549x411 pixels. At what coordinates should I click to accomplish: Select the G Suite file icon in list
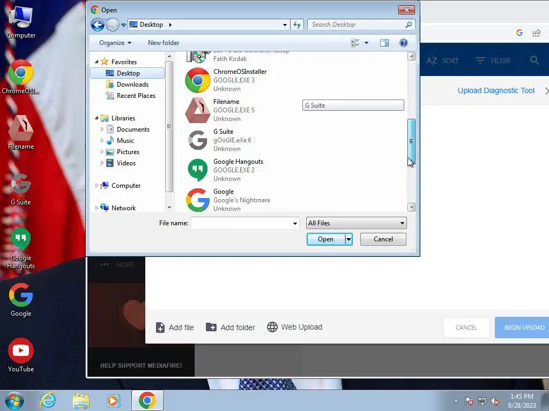(197, 140)
